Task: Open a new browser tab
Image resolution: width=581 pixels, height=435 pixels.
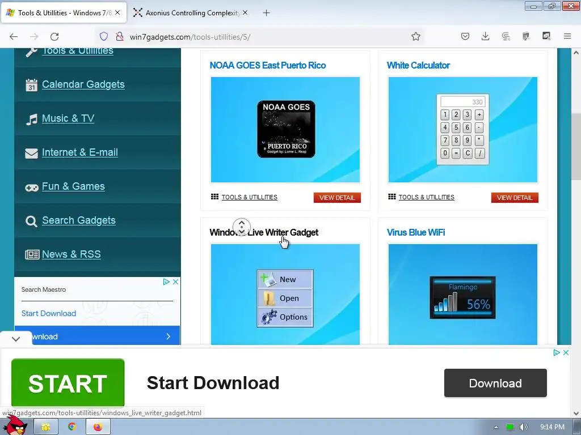Action: pyautogui.click(x=267, y=13)
